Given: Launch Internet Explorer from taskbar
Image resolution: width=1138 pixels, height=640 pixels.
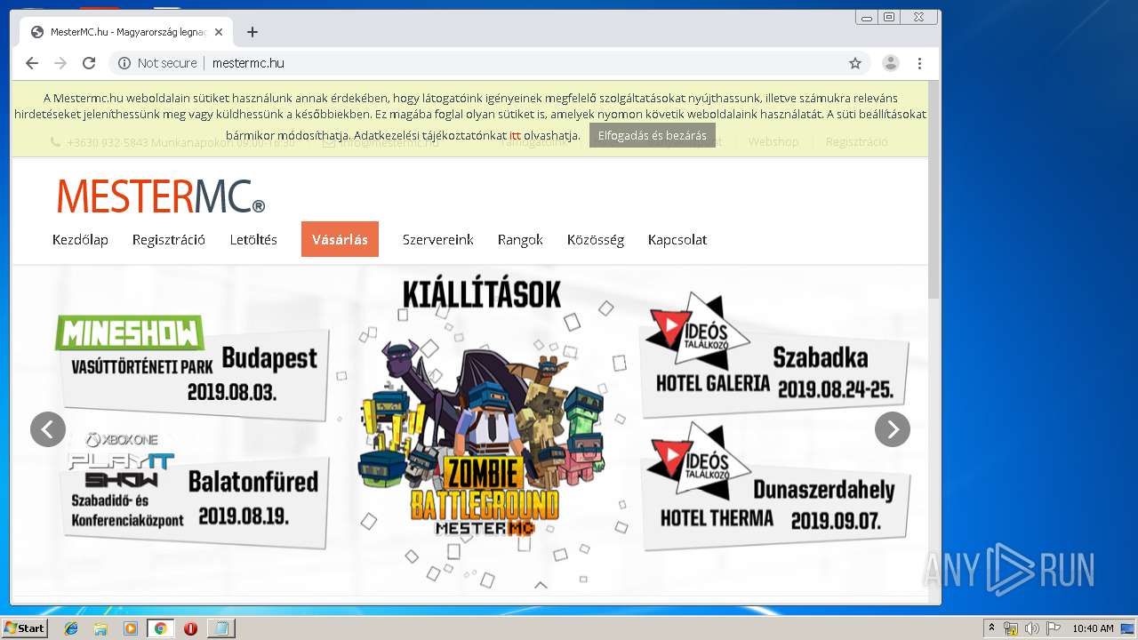Looking at the screenshot, I should pyautogui.click(x=71, y=628).
